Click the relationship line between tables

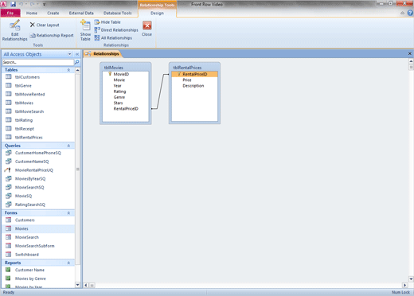(x=160, y=92)
